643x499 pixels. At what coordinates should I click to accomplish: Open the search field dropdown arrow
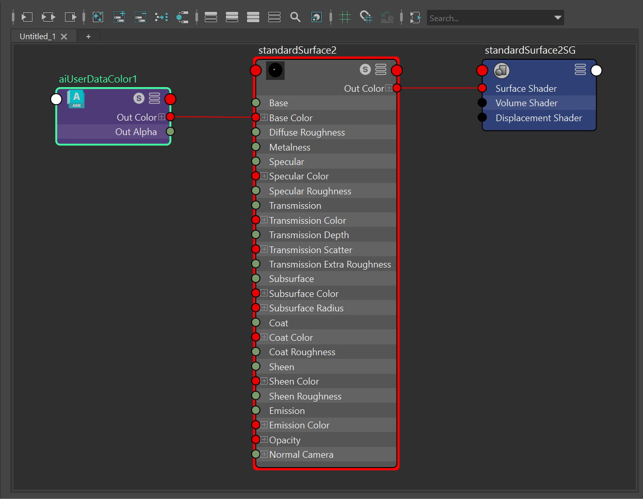(557, 18)
